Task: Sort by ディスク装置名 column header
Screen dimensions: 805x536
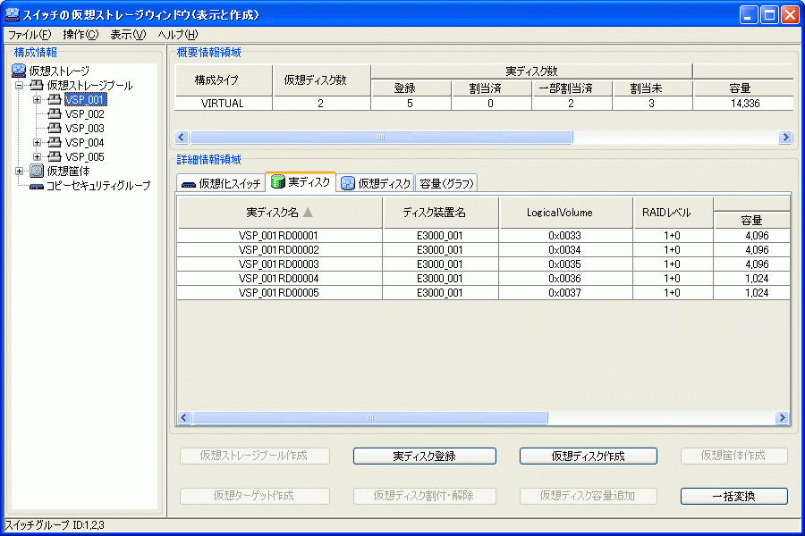Action: coord(440,213)
